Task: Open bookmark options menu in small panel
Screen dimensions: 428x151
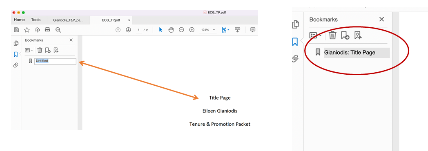Action: point(29,51)
